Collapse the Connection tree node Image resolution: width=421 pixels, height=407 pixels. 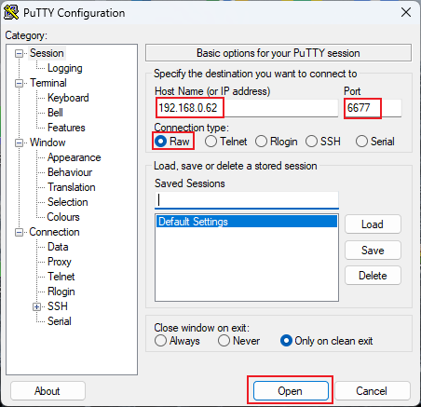[20, 232]
